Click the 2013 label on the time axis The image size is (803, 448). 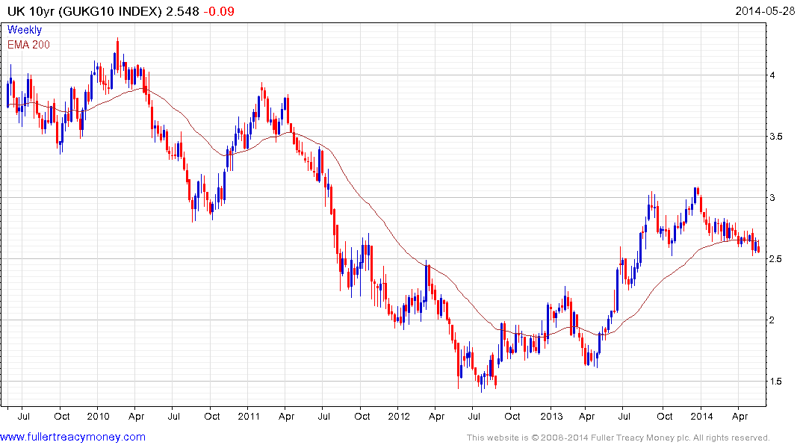click(551, 416)
